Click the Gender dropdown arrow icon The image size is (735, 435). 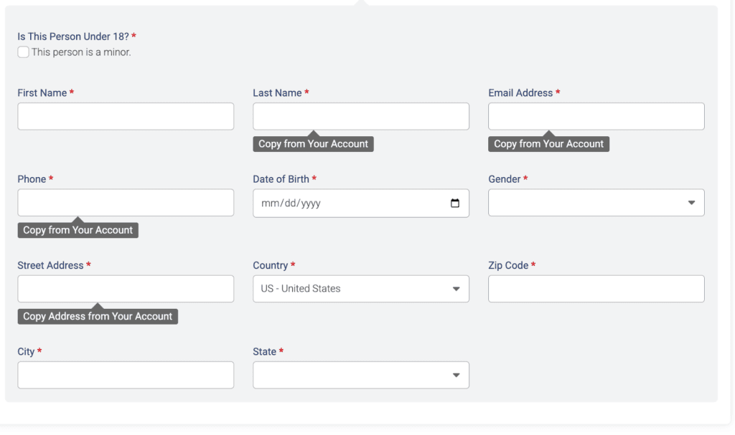[x=691, y=203]
